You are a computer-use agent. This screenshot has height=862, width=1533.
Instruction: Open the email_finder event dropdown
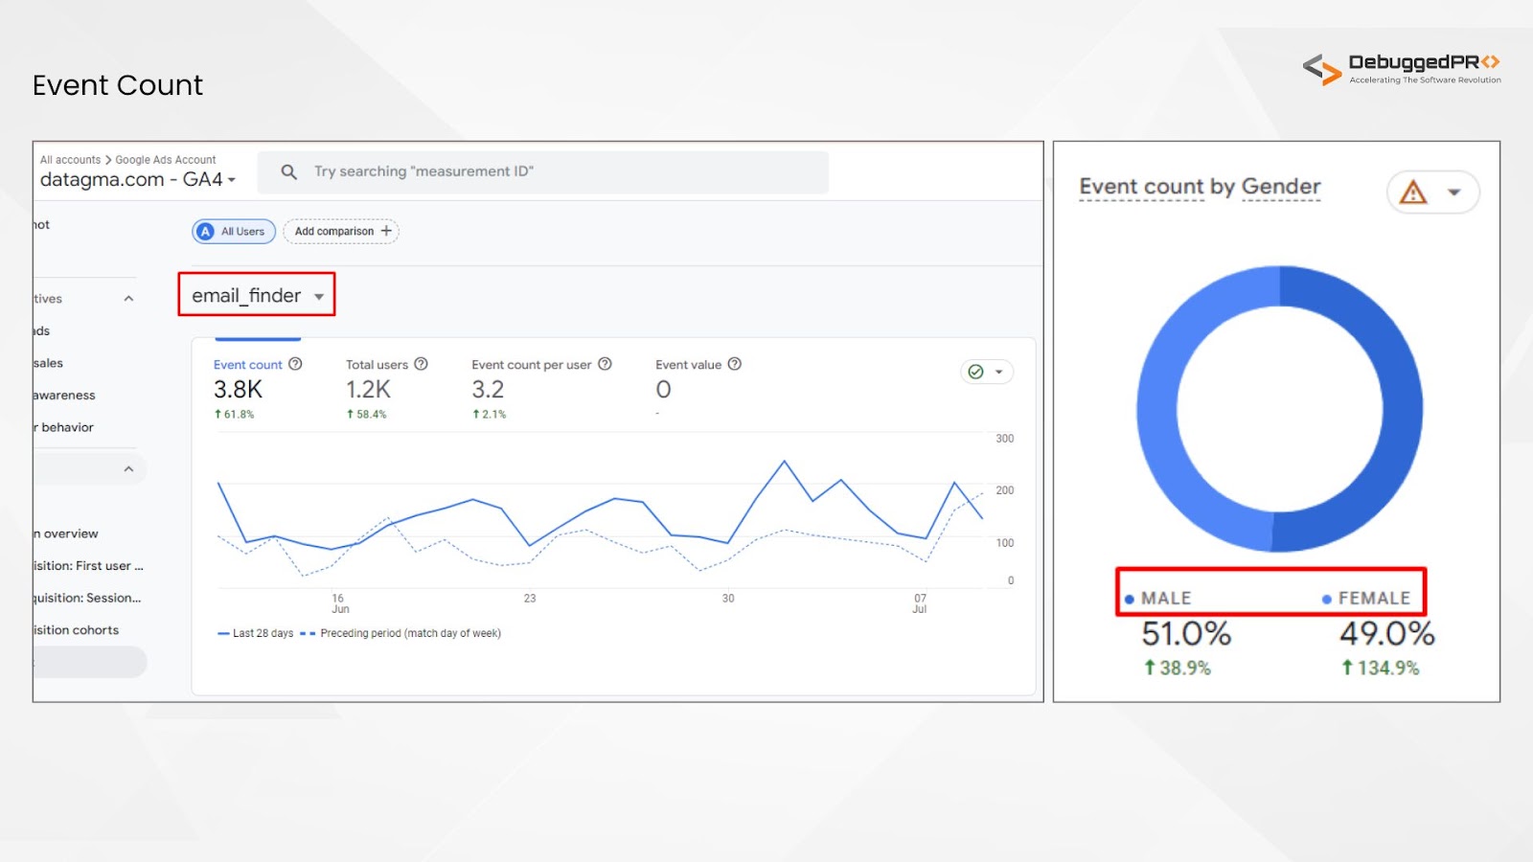coord(257,295)
